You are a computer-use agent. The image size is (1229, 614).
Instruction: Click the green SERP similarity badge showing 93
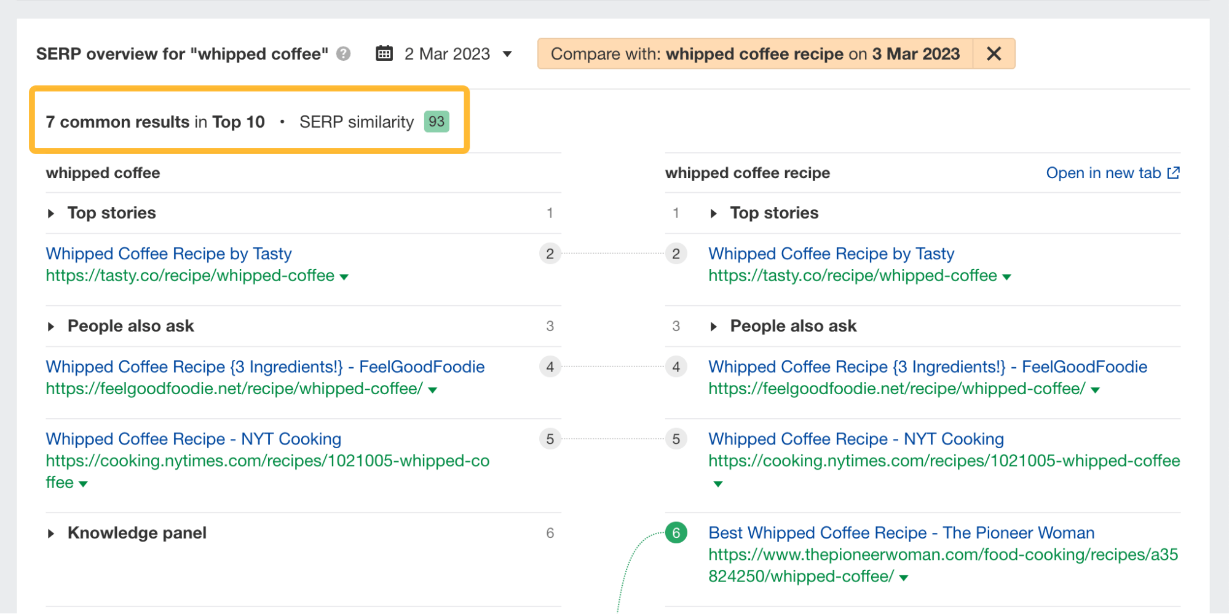pos(437,121)
